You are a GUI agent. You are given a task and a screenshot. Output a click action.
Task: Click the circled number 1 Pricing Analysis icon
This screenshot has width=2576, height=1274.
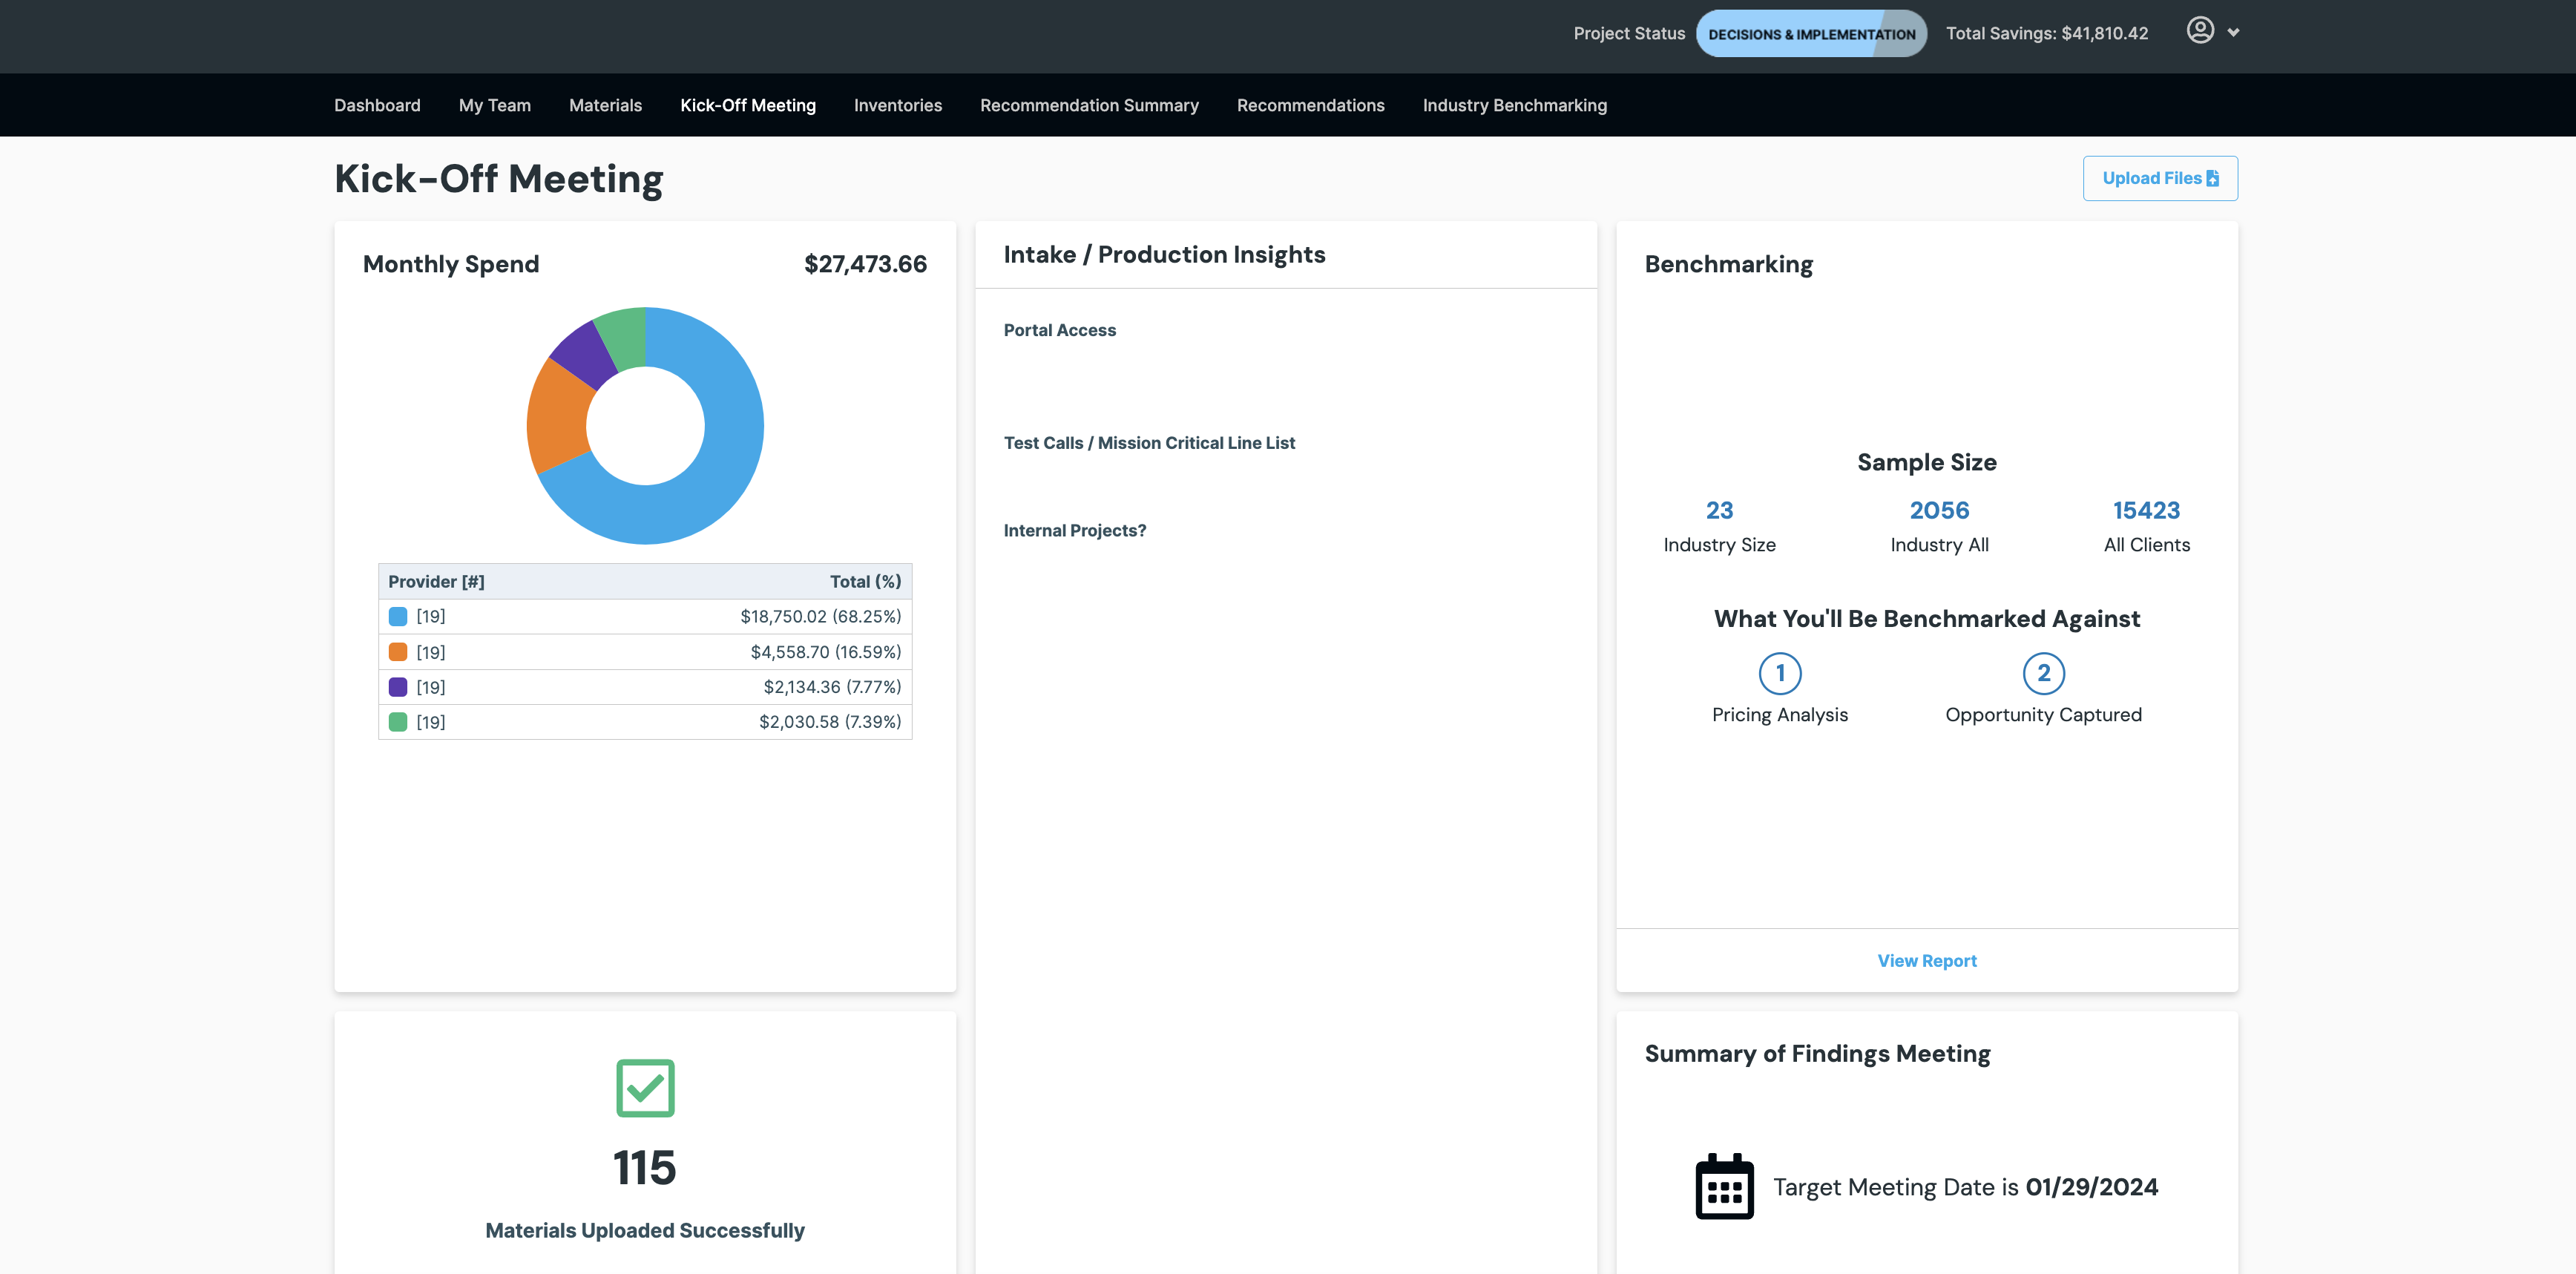[1779, 673]
